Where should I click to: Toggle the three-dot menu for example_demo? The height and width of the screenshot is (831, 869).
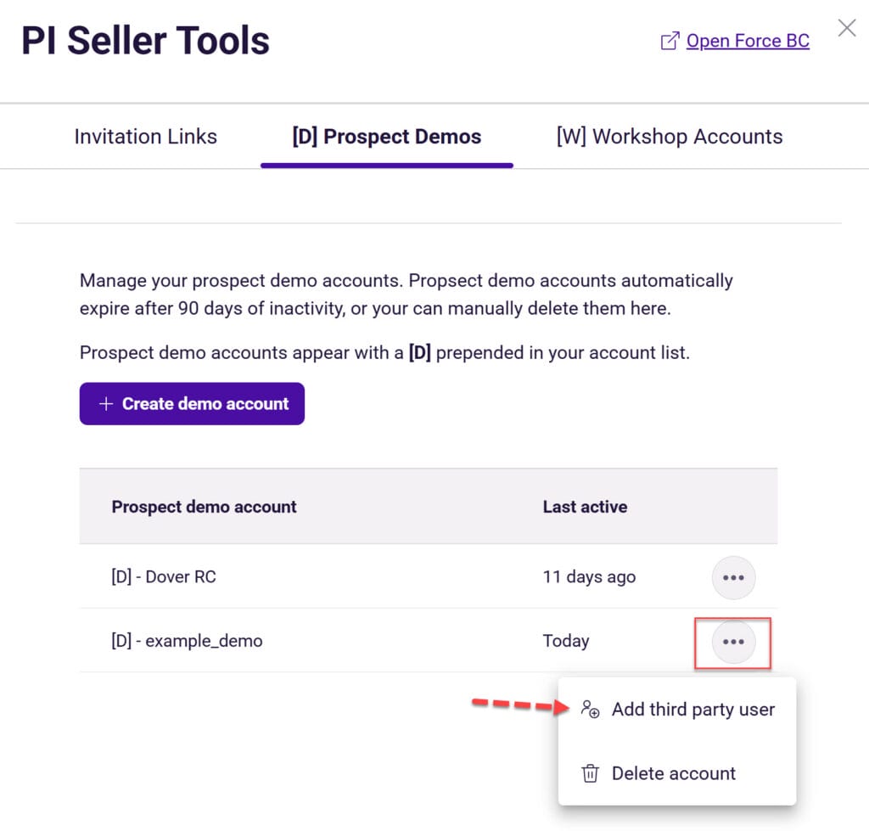(732, 642)
